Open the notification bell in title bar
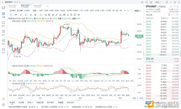 (x=142, y=2)
